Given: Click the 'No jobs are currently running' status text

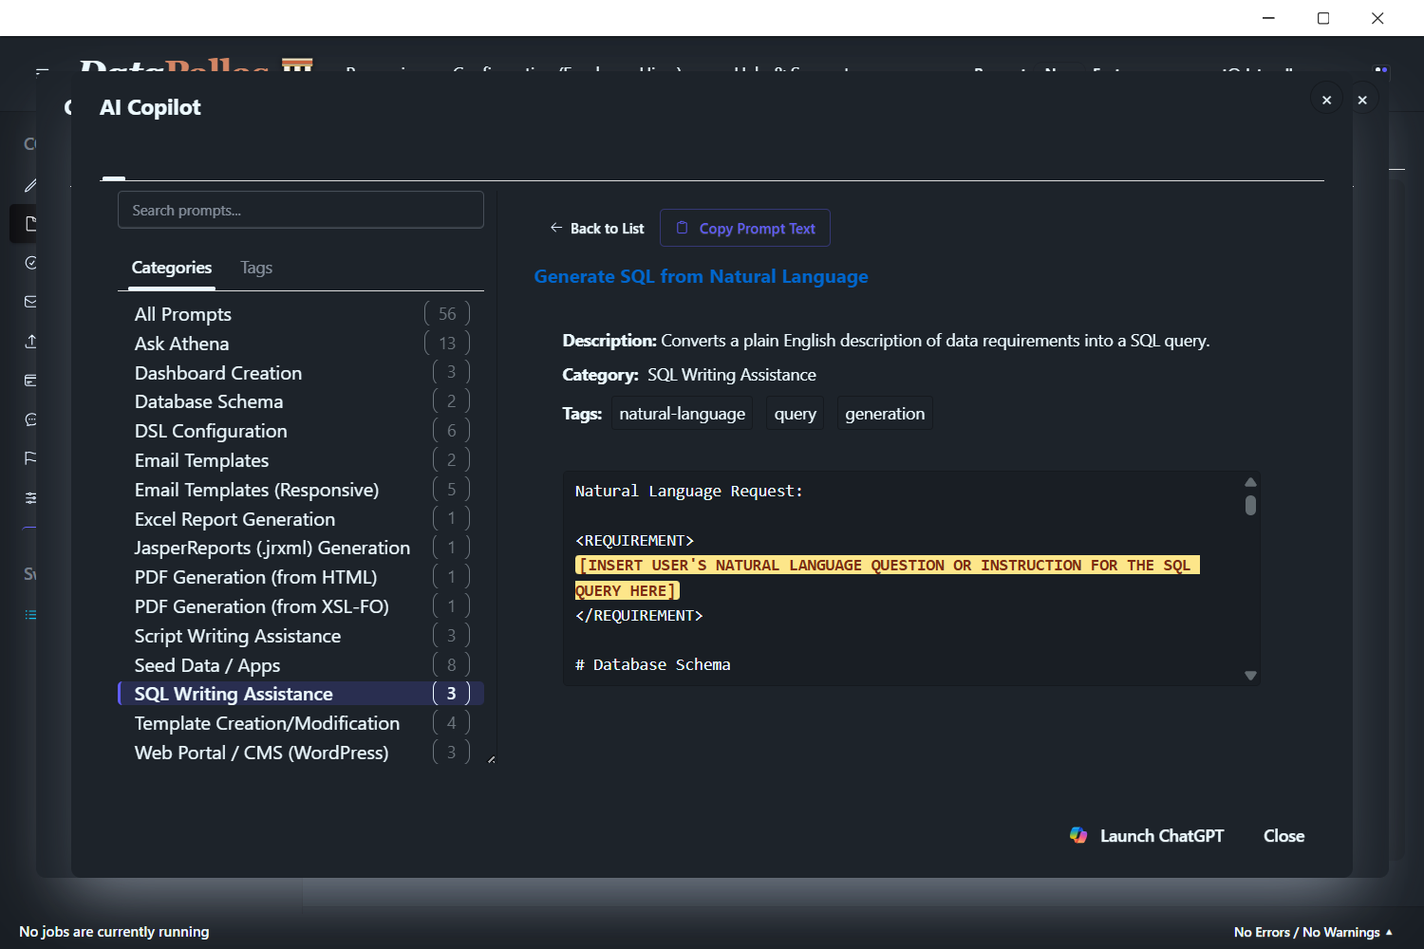Looking at the screenshot, I should (x=114, y=932).
